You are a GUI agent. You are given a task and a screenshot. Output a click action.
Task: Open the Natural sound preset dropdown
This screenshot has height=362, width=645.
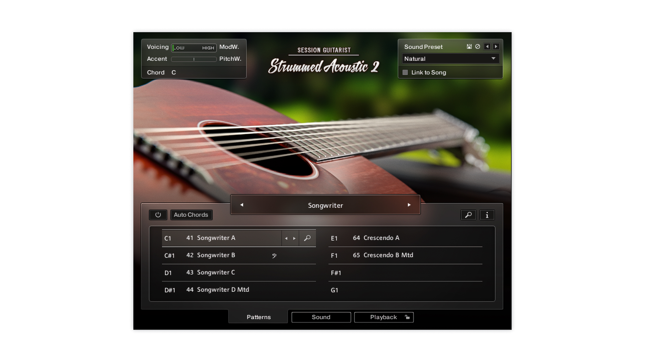click(x=450, y=59)
